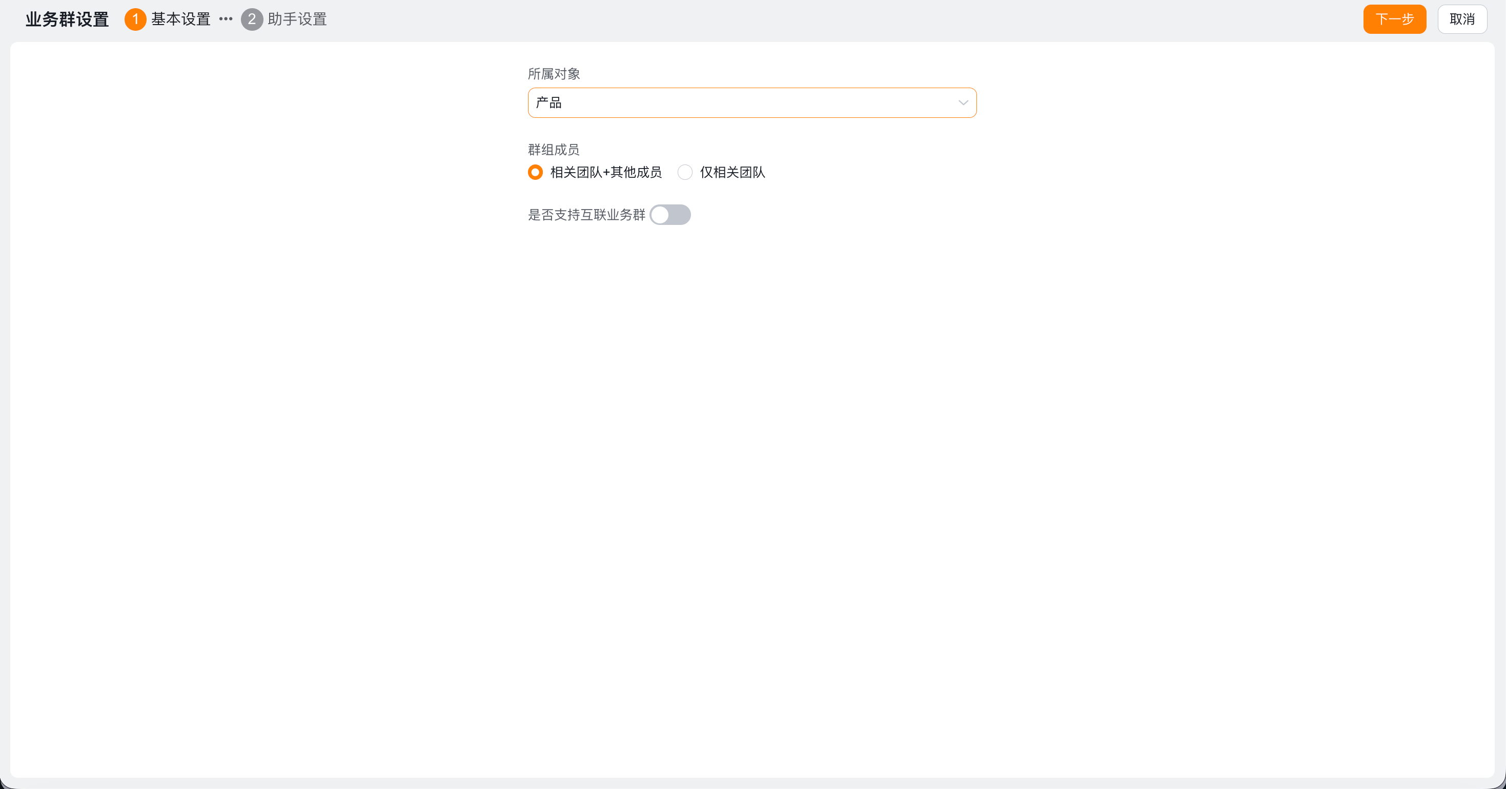Click the 所属对象 field label
This screenshot has width=1506, height=789.
tap(554, 74)
